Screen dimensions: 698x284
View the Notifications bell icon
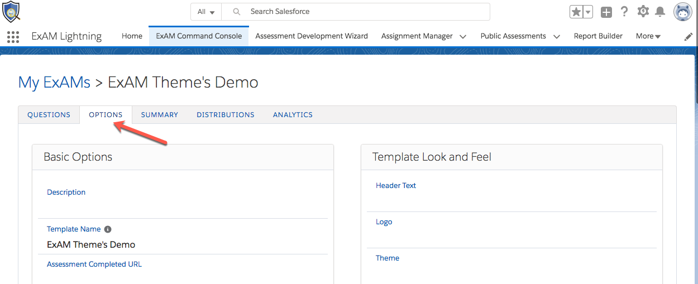click(x=660, y=12)
